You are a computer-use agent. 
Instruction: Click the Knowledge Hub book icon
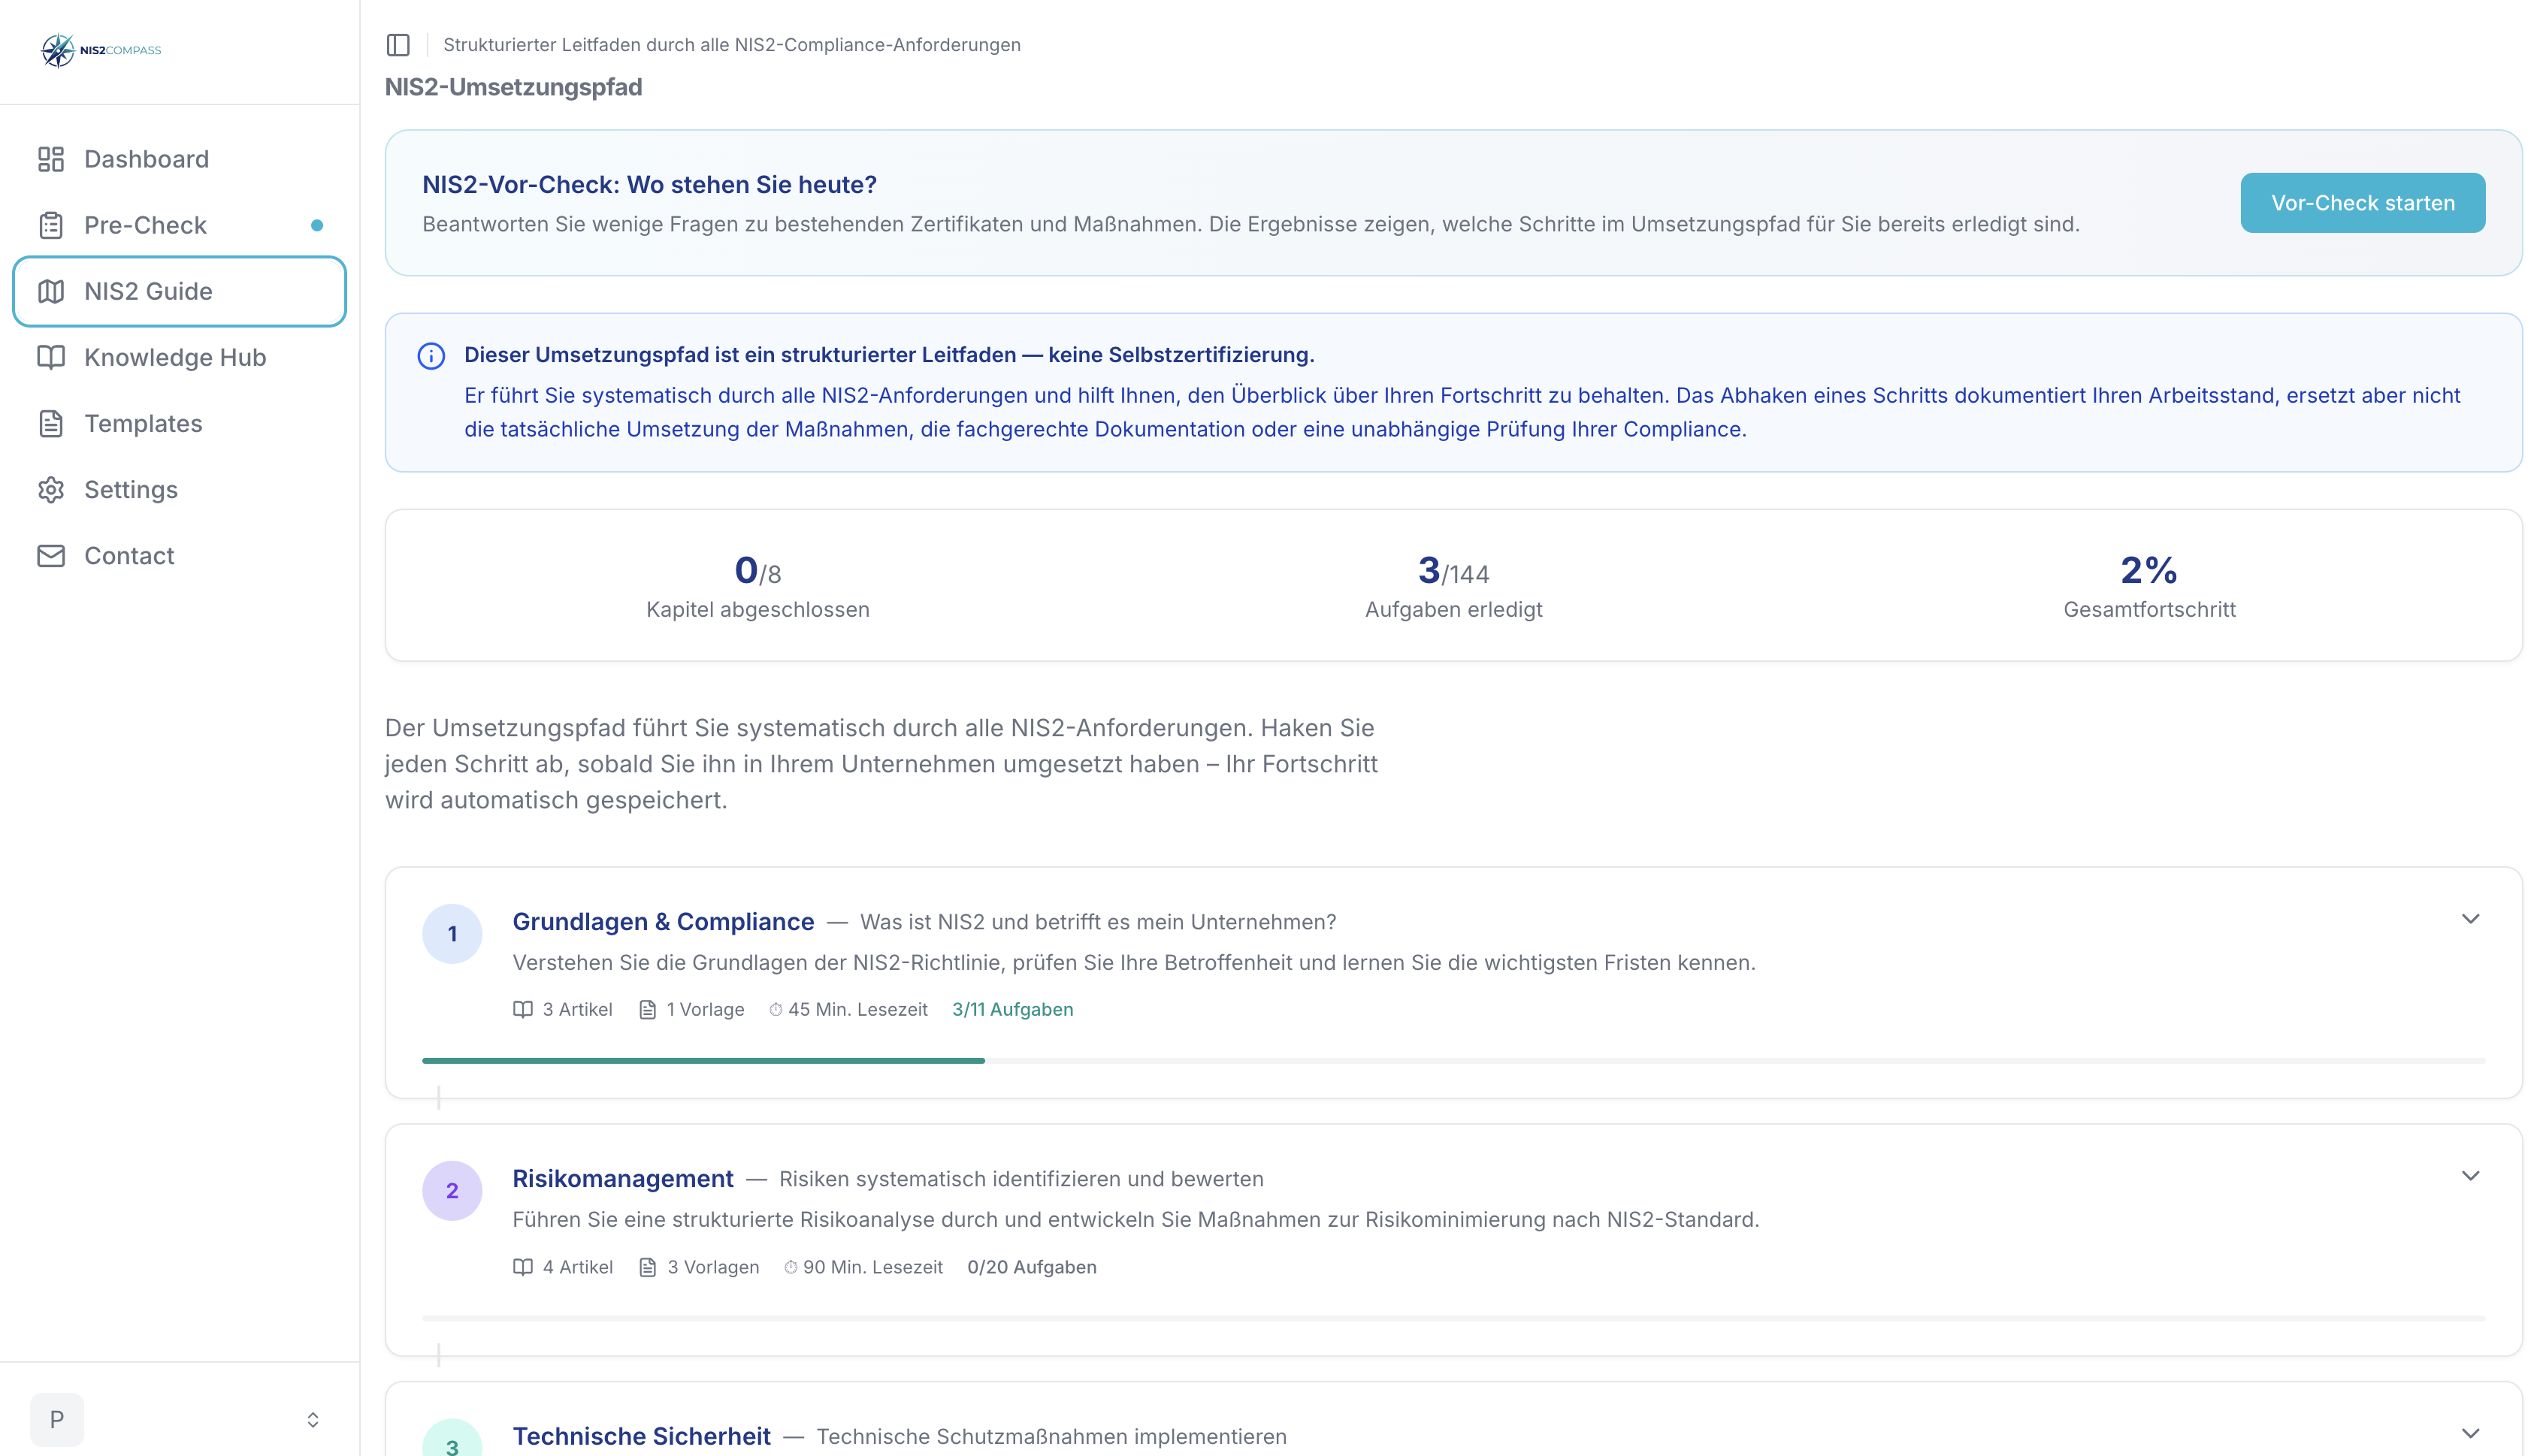tap(51, 357)
